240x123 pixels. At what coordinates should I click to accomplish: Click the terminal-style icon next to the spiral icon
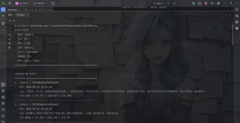(x=199, y=3)
